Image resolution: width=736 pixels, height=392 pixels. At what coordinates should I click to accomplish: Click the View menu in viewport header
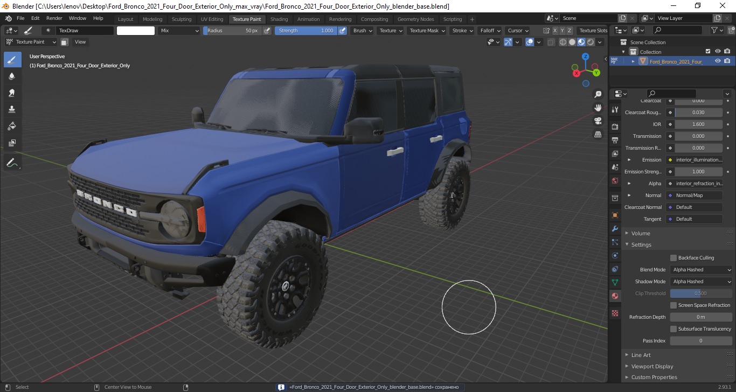click(80, 42)
